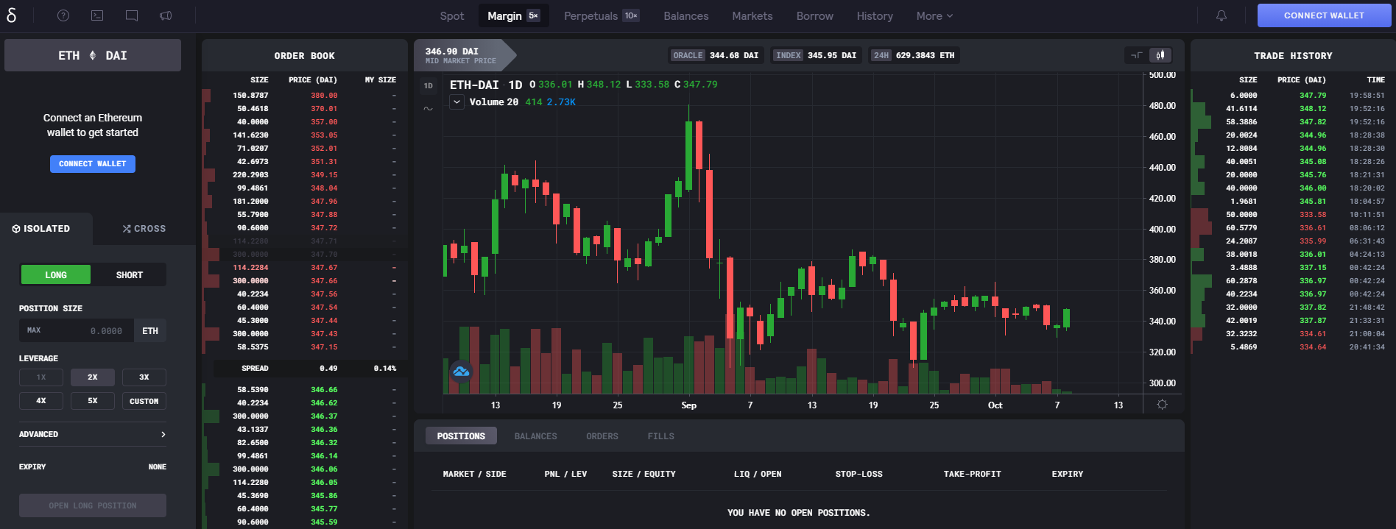The image size is (1396, 529).
Task: Click the TradingView cloud logo badge
Action: coord(462,372)
